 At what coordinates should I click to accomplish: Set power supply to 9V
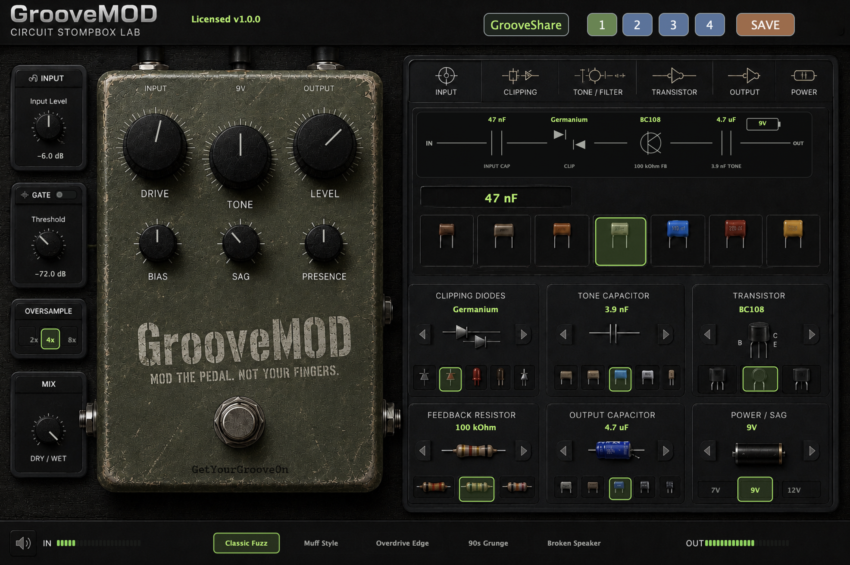coord(755,489)
